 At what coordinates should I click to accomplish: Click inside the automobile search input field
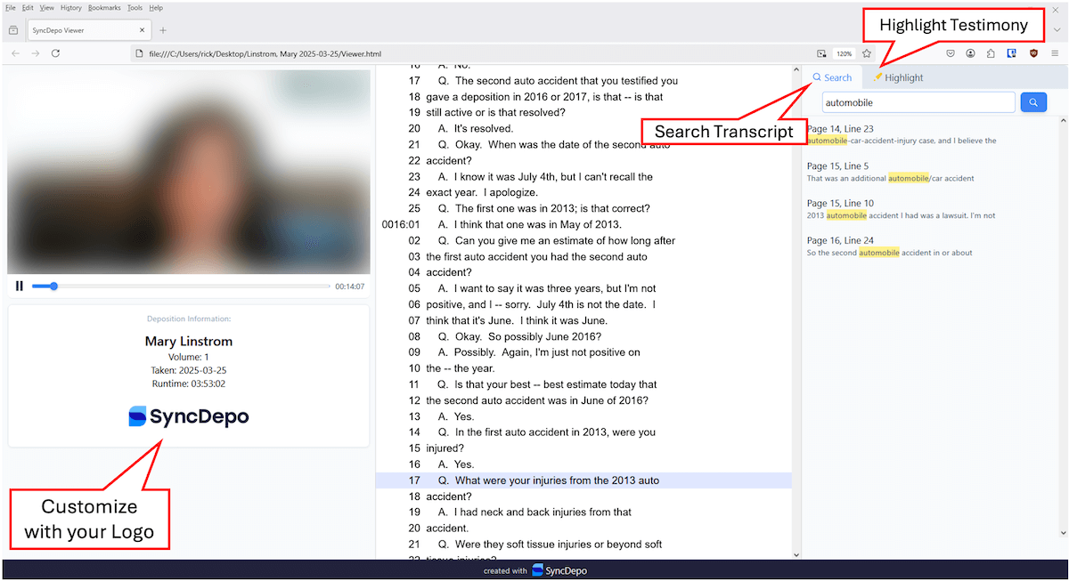918,101
